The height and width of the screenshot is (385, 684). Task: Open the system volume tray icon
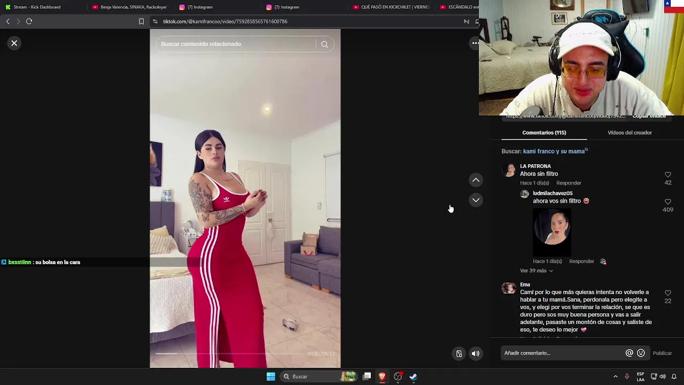tap(663, 376)
